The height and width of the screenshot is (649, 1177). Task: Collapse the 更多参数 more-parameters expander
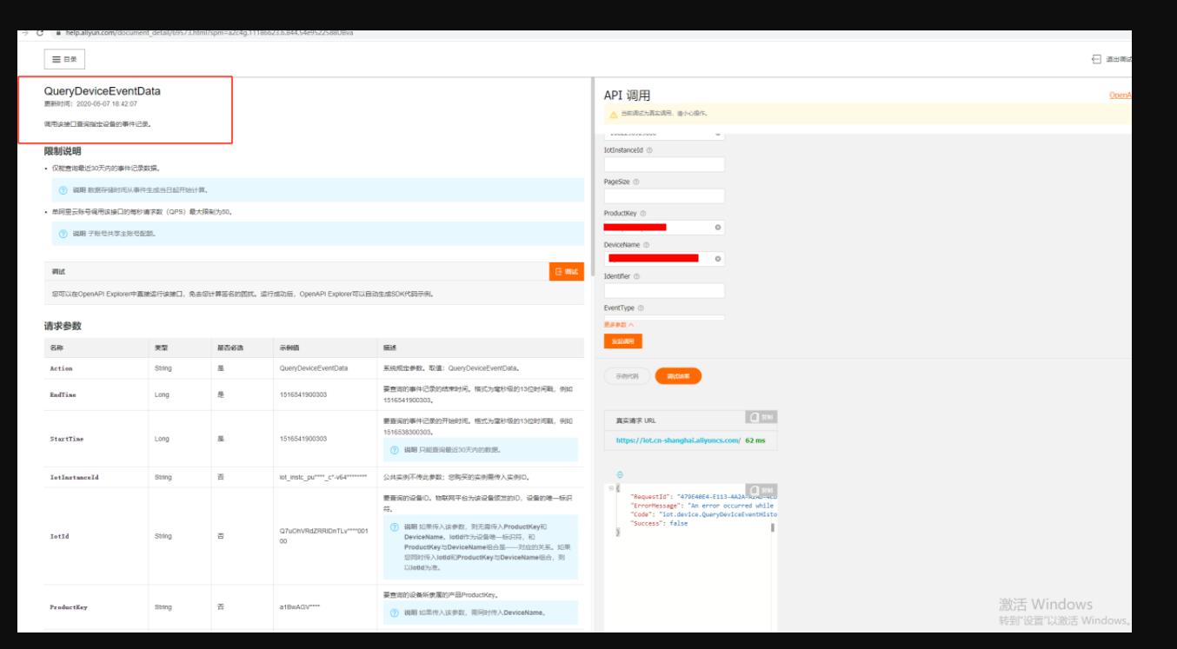coord(619,325)
